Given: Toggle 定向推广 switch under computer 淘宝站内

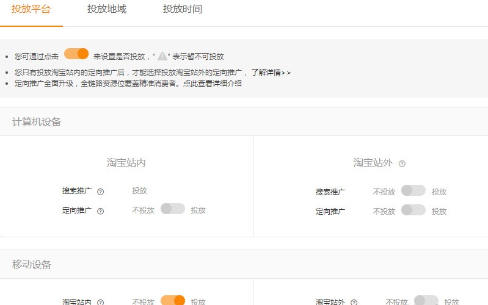Looking at the screenshot, I should (173, 209).
